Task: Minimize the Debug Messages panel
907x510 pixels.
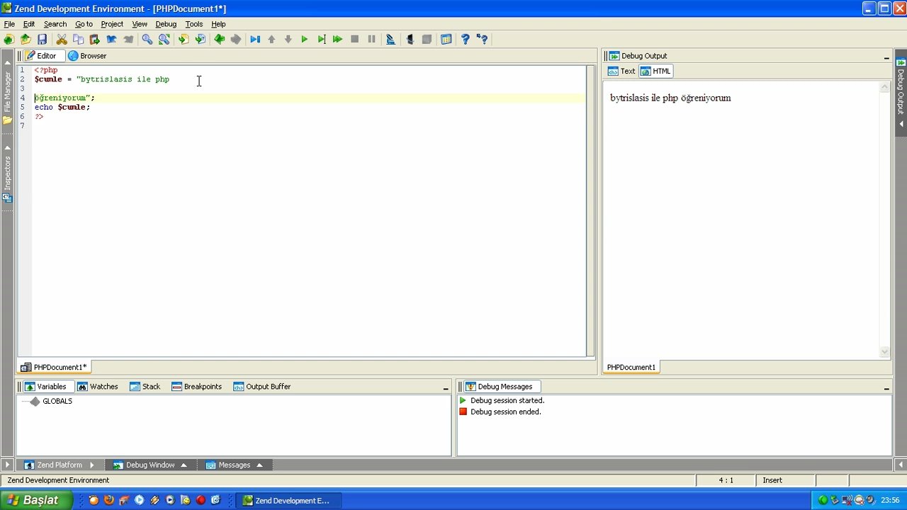Action: pos(886,388)
